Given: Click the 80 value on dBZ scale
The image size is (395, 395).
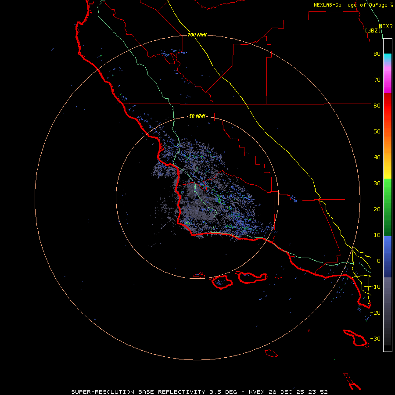Looking at the screenshot, I should pos(377,54).
